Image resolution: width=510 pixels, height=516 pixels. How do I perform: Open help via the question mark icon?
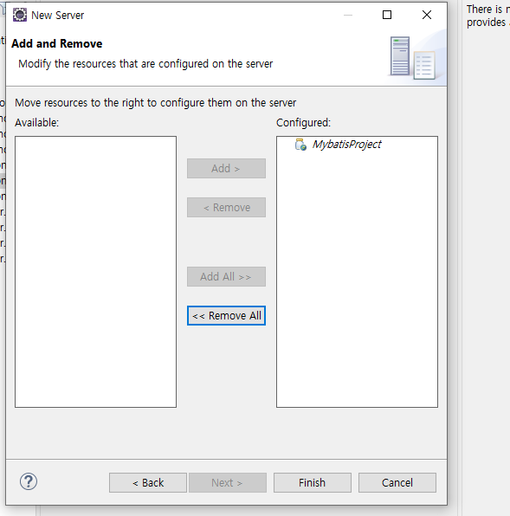click(29, 481)
